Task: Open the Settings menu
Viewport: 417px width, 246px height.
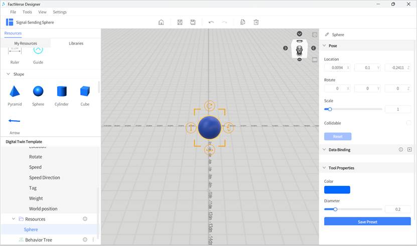Action: (60, 12)
